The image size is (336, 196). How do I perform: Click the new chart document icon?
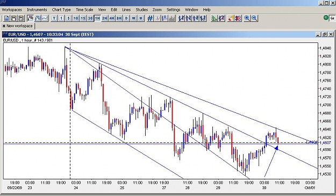pos(6,18)
